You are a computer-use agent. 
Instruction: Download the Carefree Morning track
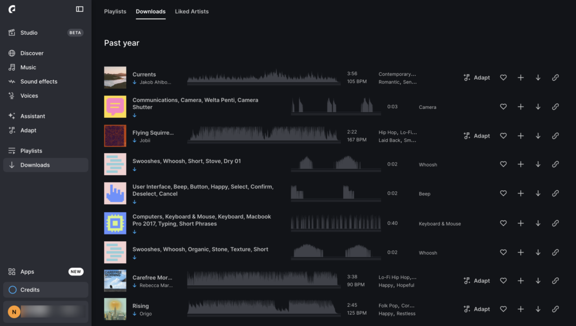point(538,281)
